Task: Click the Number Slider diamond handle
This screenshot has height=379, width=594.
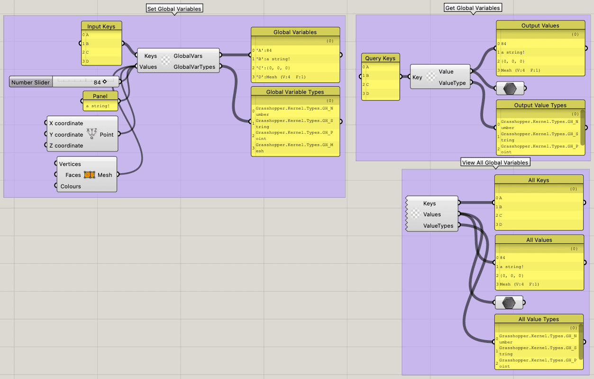Action: coord(105,82)
